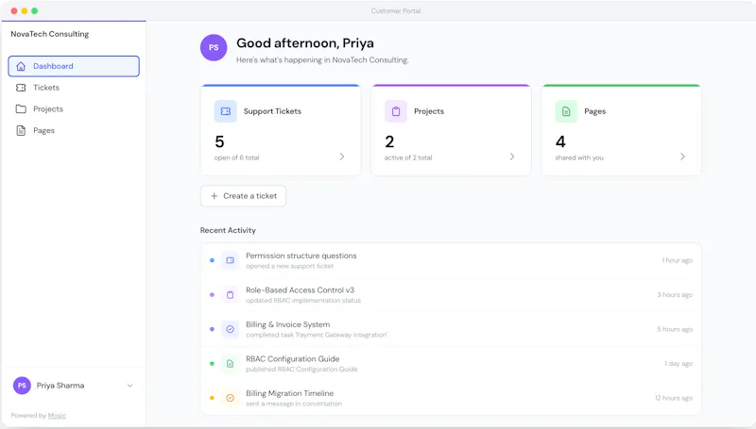Click document icon on RBAC Configuration Guide row

pyautogui.click(x=230, y=364)
